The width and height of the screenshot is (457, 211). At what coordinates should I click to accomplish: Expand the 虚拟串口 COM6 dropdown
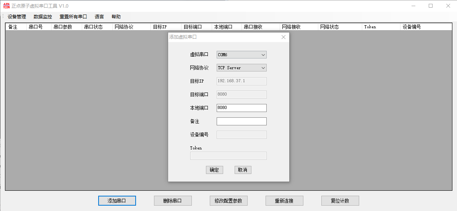(x=241, y=55)
